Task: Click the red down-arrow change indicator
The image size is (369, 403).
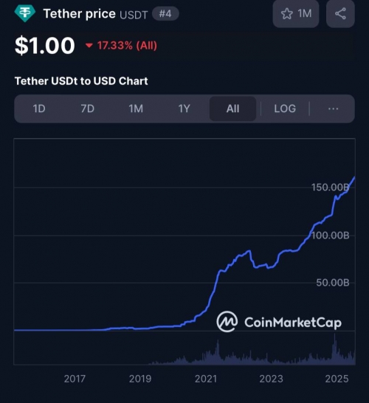Action: click(x=89, y=46)
